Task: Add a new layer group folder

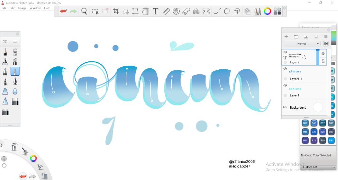Action: pyautogui.click(x=296, y=37)
